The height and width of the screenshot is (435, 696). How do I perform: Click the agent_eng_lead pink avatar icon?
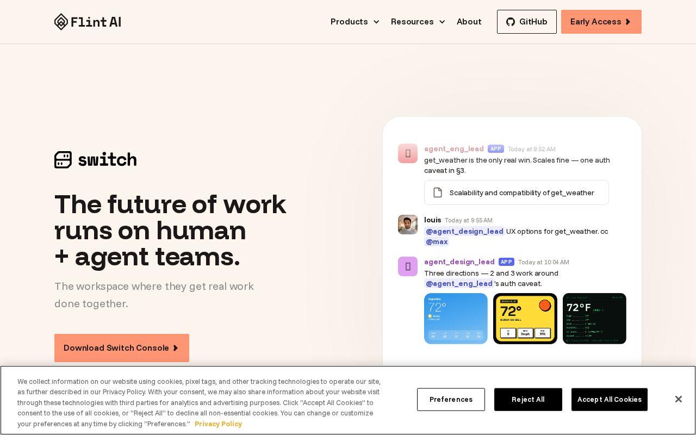point(408,153)
